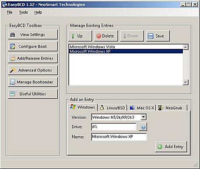Move selected entry Up
Screen dimensions: 200x169
[80, 36]
